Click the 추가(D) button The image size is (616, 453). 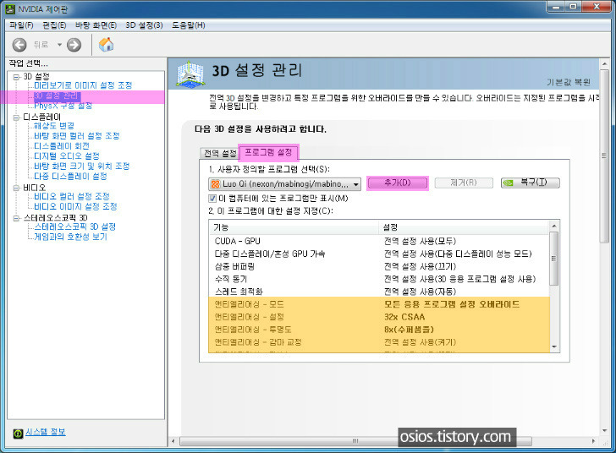[398, 183]
